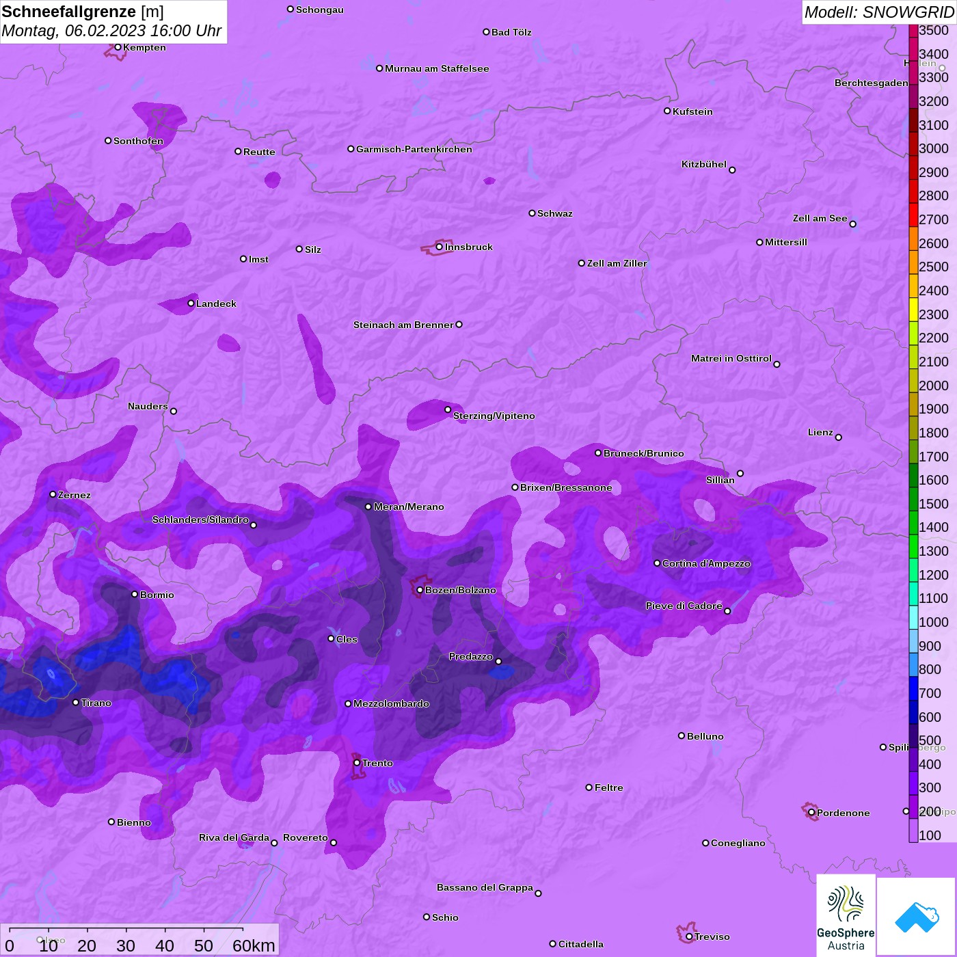
Task: Click the Tirano location dot
Action: click(76, 703)
